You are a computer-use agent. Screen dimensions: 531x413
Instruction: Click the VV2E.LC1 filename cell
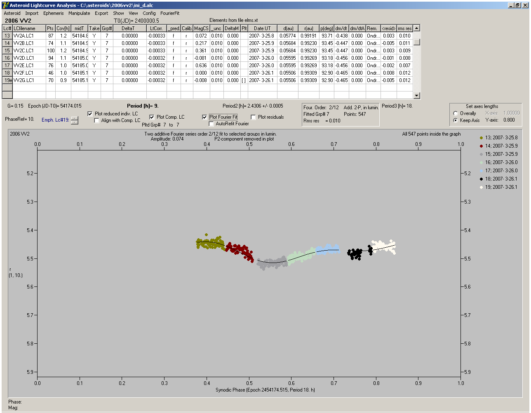click(x=29, y=66)
